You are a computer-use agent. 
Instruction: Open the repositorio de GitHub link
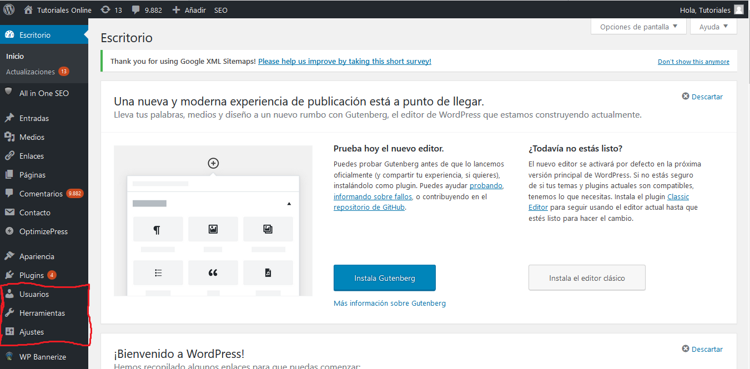coord(369,207)
